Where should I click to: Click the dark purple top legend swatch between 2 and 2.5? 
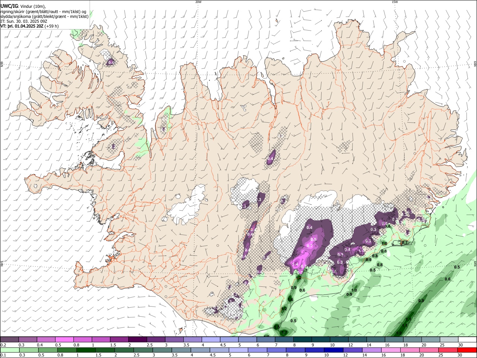(x=137, y=340)
